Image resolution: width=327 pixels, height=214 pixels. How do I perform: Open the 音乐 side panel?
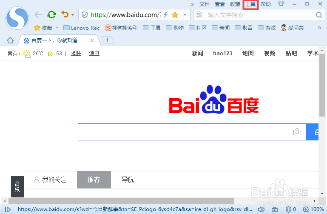click(x=17, y=187)
